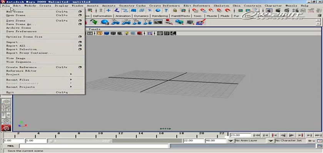
Task: Click the outliner perspective layout icon
Action: tap(6, 115)
